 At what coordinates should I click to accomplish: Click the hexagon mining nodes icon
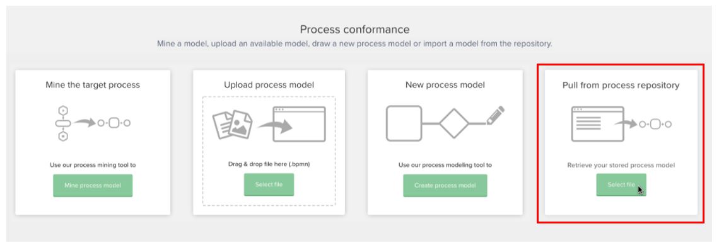(63, 123)
